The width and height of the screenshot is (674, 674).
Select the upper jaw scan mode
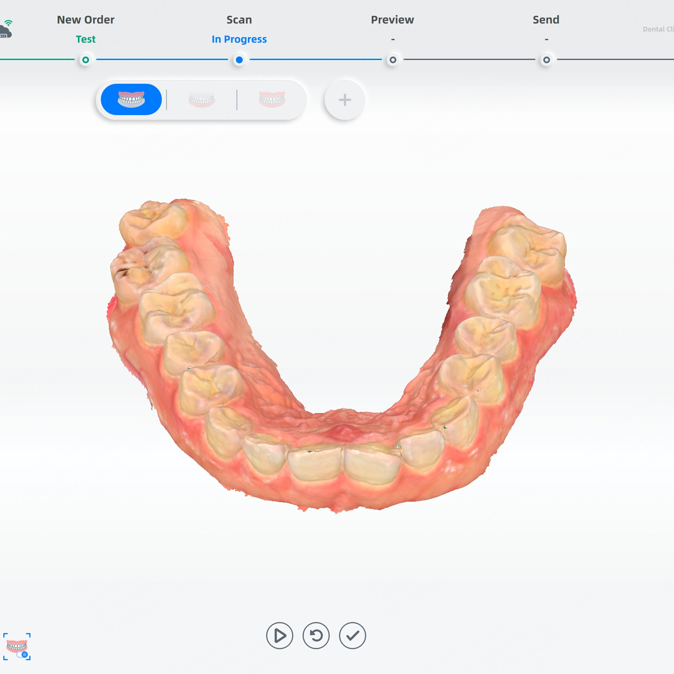131,99
